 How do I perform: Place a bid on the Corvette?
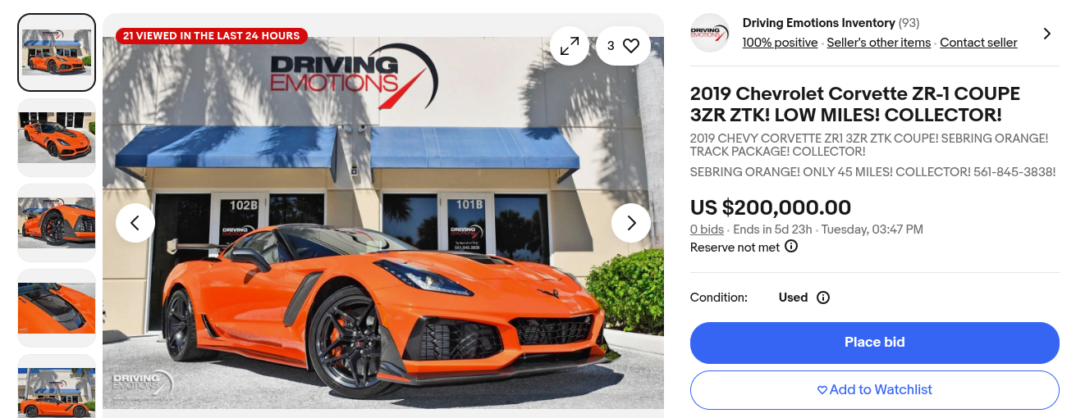pyautogui.click(x=875, y=343)
